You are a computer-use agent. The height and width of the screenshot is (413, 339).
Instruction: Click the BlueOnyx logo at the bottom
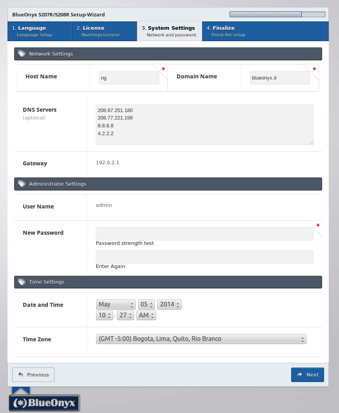[44, 402]
